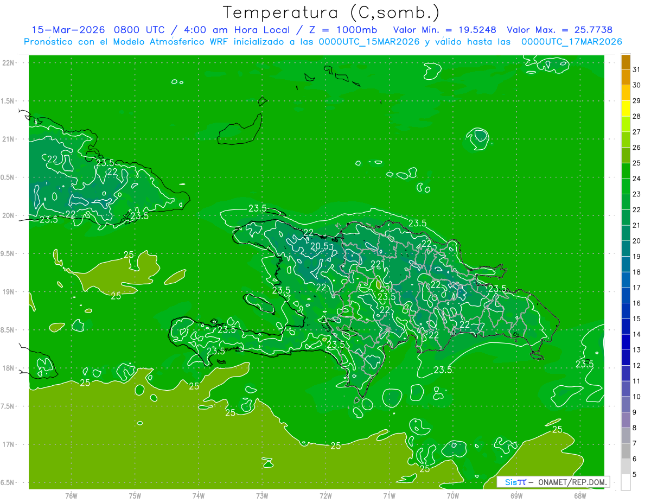The width and height of the screenshot is (651, 503).
Task: Click the '8.5N' latitude axis label
Action: coord(8,330)
